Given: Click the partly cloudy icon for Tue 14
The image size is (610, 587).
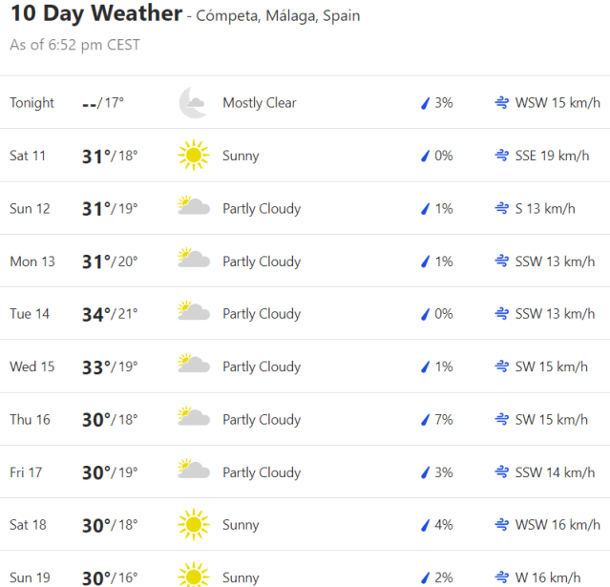Looking at the screenshot, I should 193,312.
